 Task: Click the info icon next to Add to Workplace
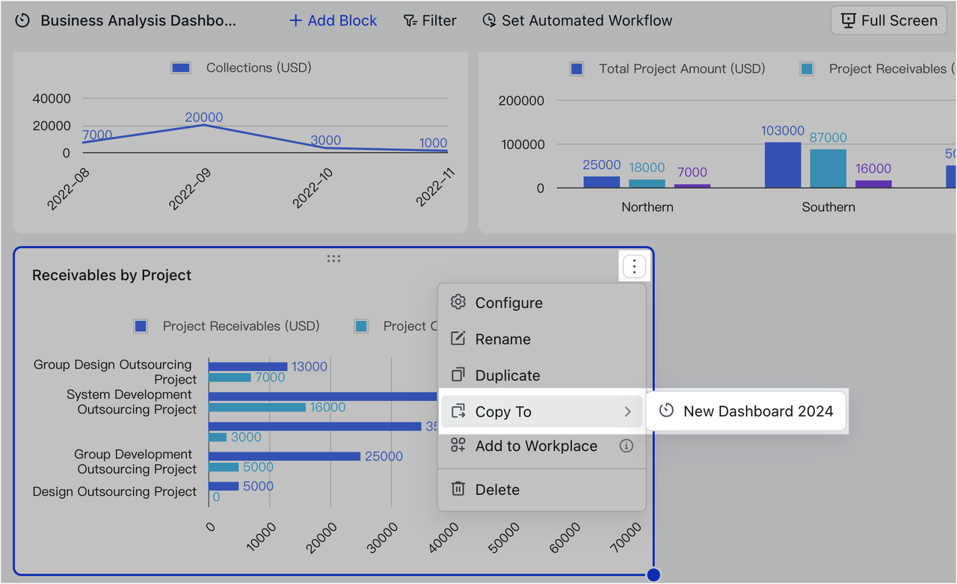tap(627, 446)
